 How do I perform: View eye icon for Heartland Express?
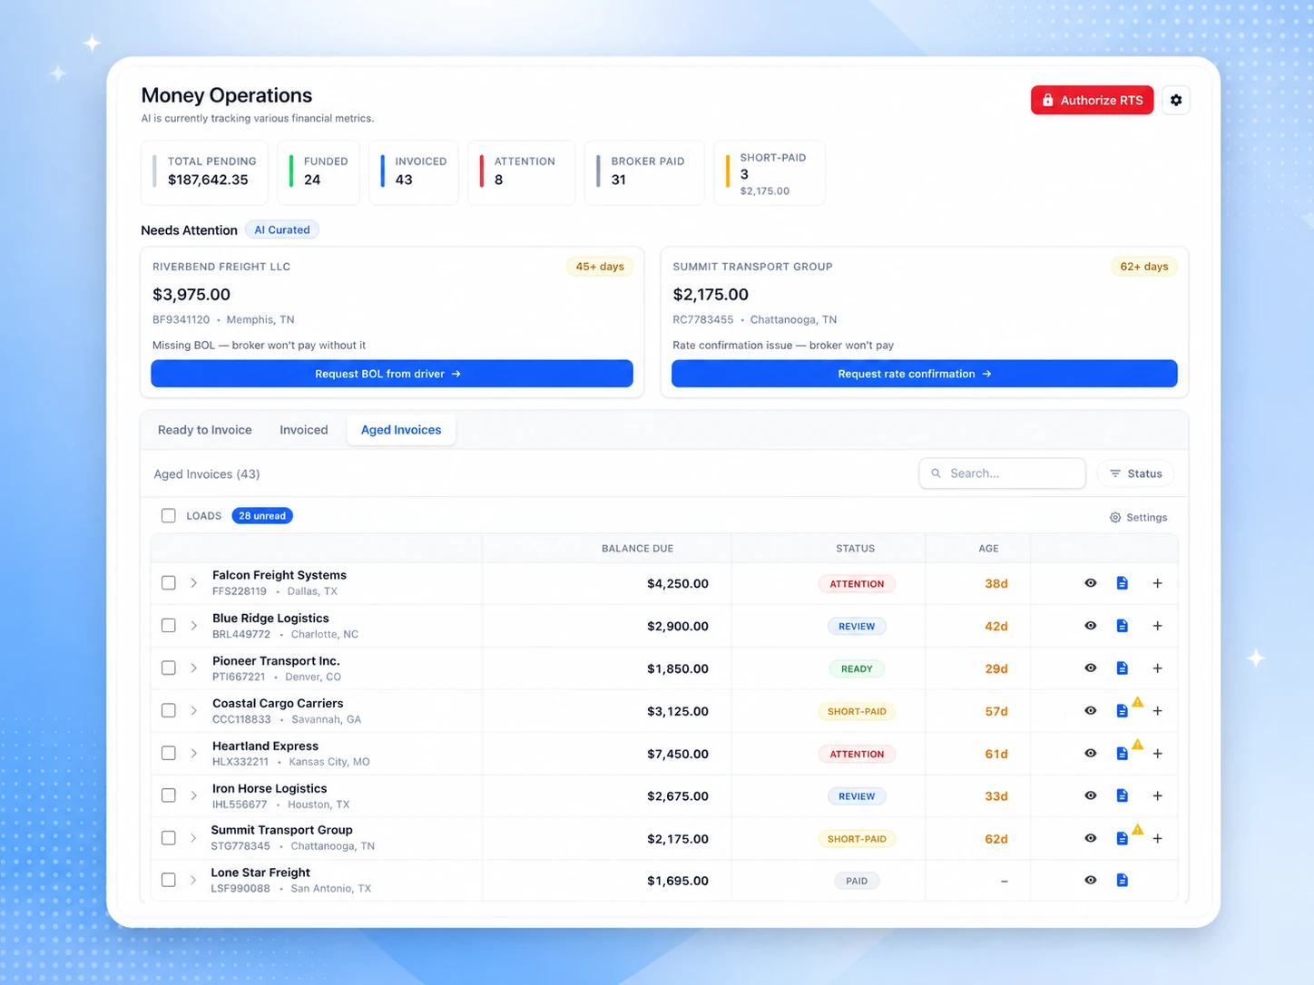click(1091, 754)
